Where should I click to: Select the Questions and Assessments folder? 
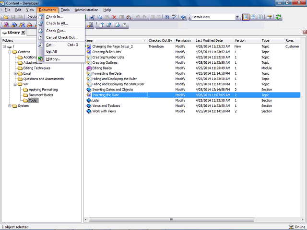[44, 79]
